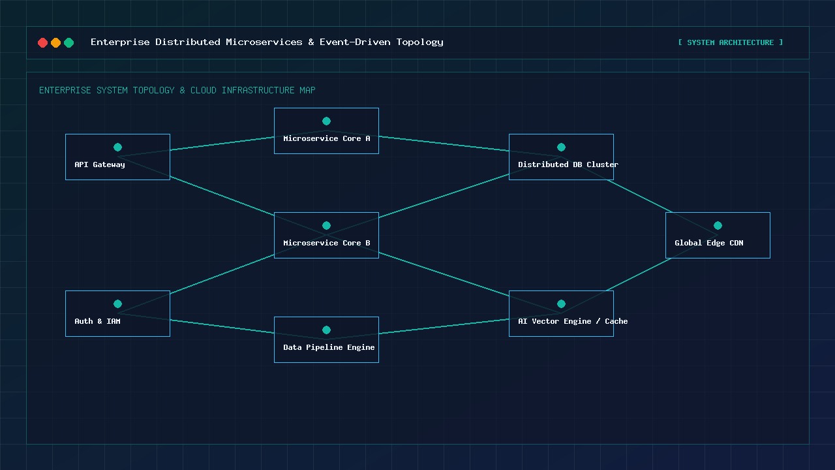Click the System Architecture tag

731,42
